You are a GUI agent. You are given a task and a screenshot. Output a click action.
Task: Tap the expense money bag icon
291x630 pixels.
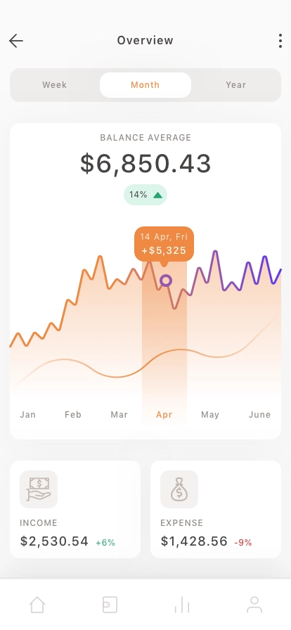(179, 489)
